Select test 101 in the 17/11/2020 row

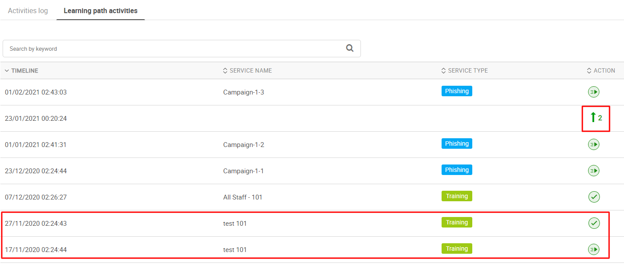(235, 250)
